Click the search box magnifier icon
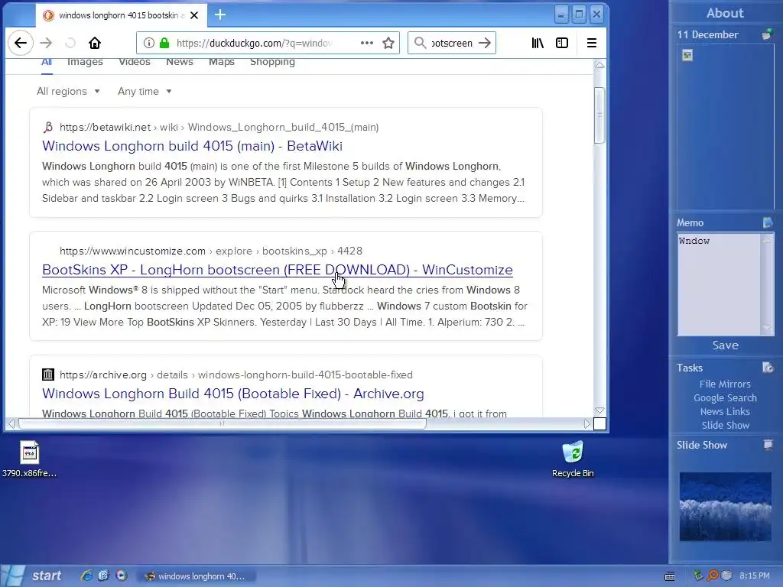Viewport: 783px width, 587px height. (421, 43)
